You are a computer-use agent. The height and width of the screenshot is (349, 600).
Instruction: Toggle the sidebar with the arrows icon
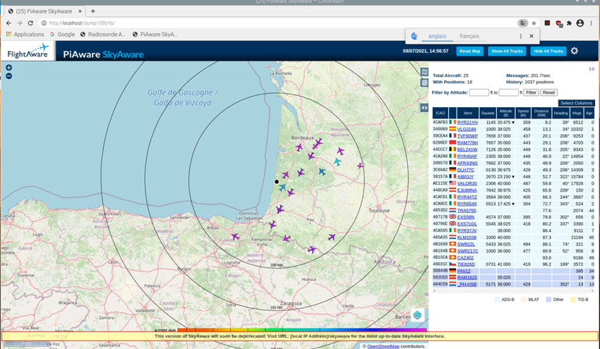point(424,108)
